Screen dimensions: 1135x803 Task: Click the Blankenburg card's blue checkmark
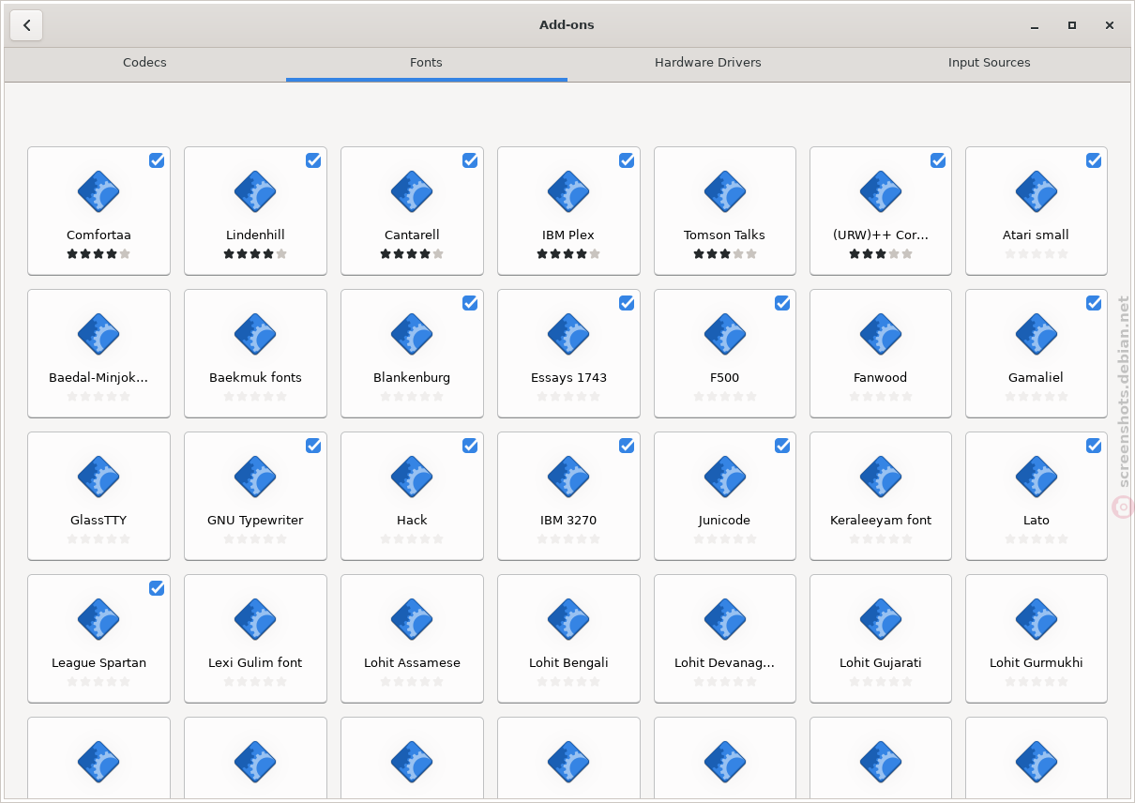point(470,303)
